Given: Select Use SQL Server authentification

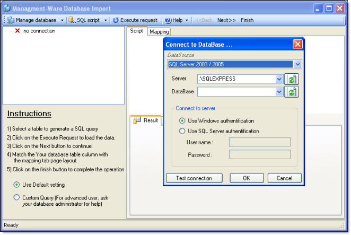Looking at the screenshot, I should click(x=182, y=131).
